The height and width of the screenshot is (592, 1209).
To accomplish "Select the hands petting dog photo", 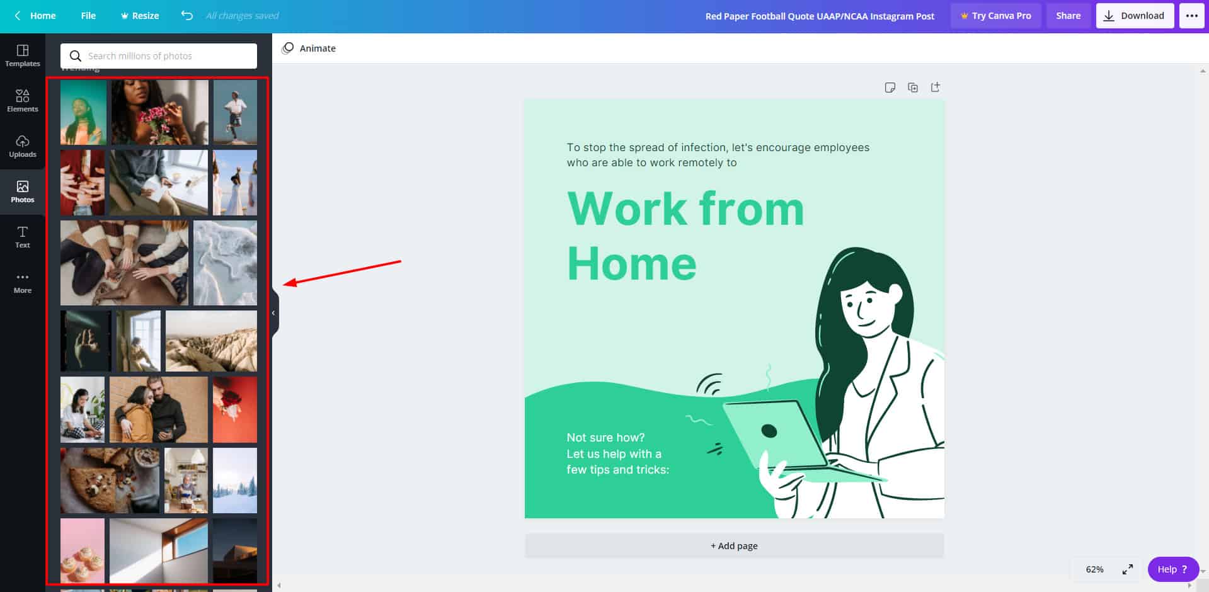I will 124,263.
